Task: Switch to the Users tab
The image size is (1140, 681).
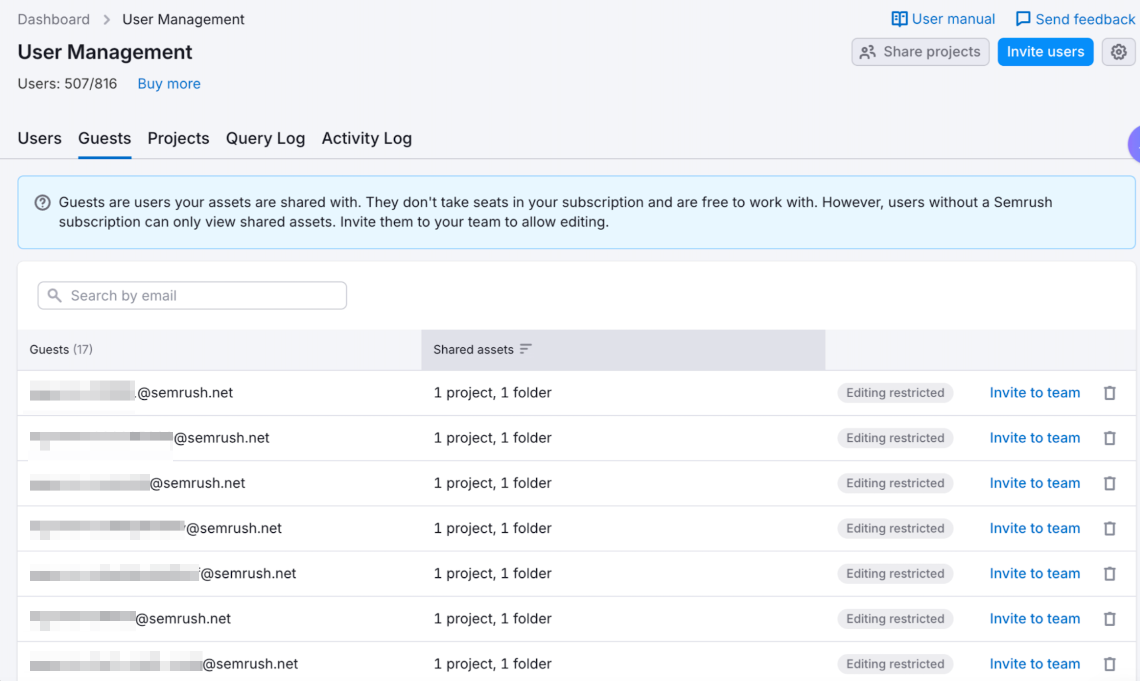Action: click(x=40, y=138)
